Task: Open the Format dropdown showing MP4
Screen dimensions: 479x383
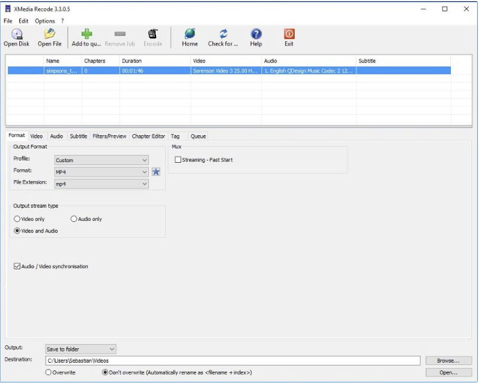Action: (101, 172)
